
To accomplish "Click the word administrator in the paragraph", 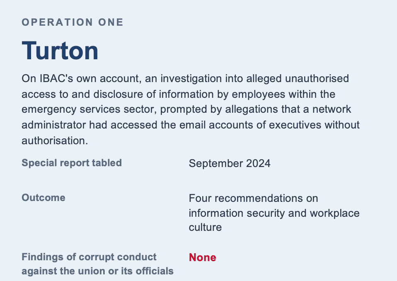I will pyautogui.click(x=54, y=125).
